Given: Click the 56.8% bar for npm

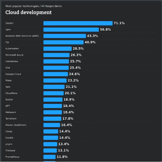Looking at the screenshot, I should coord(71,30).
